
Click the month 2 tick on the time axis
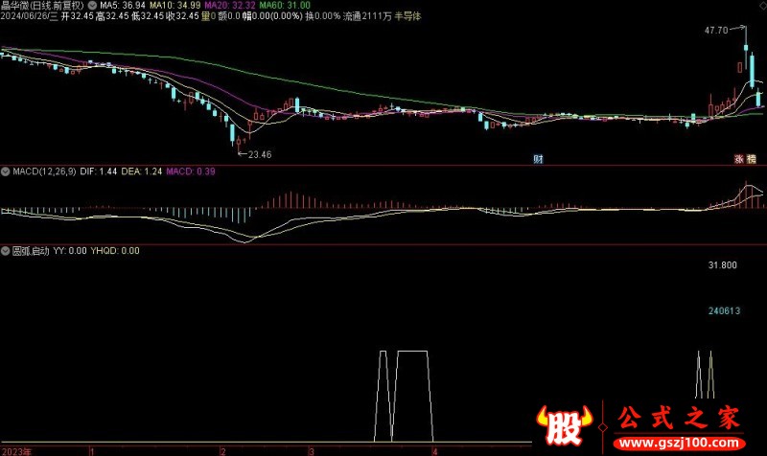pyautogui.click(x=223, y=451)
